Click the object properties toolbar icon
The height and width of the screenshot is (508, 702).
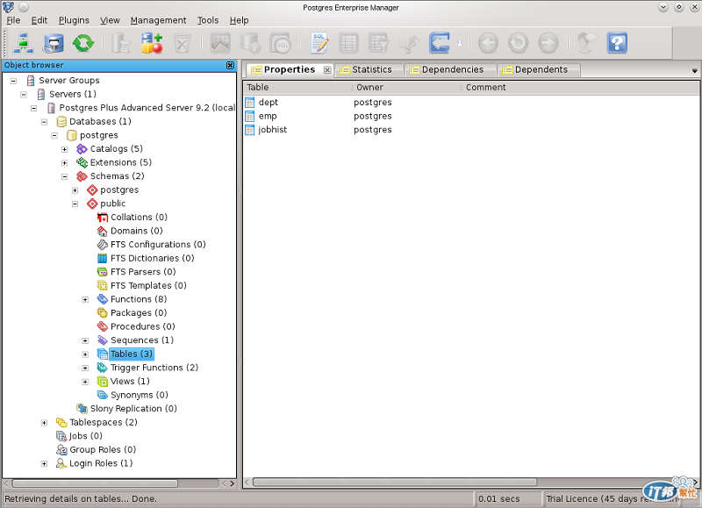pyautogui.click(x=121, y=43)
